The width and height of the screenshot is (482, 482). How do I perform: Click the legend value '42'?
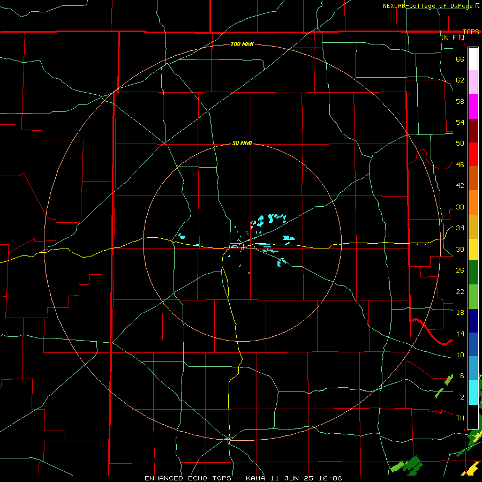point(460,185)
